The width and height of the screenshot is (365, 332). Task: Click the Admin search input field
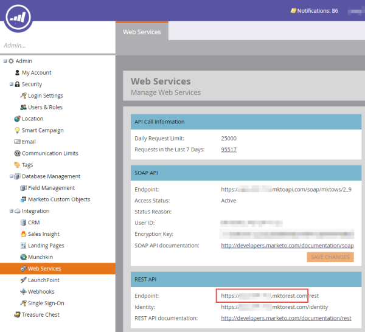coord(58,46)
